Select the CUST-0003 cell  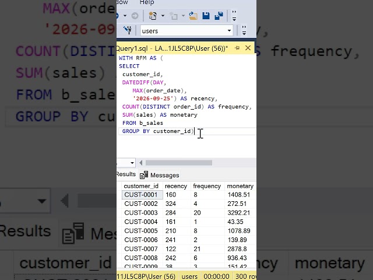pos(142,213)
